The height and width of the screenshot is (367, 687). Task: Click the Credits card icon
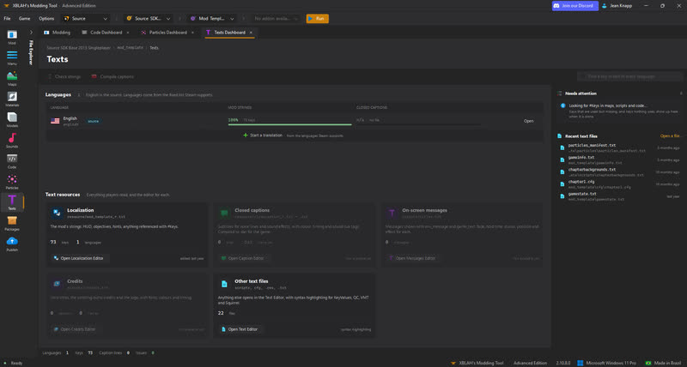tap(57, 284)
